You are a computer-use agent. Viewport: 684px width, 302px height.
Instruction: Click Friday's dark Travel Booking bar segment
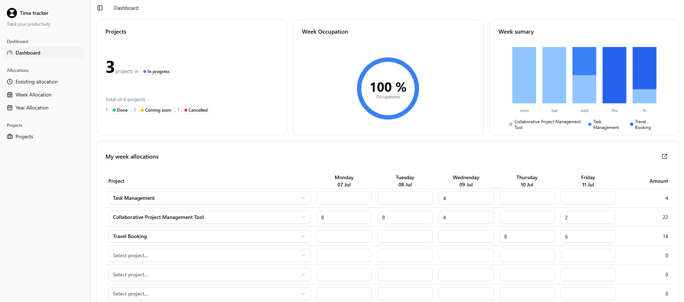pos(644,68)
